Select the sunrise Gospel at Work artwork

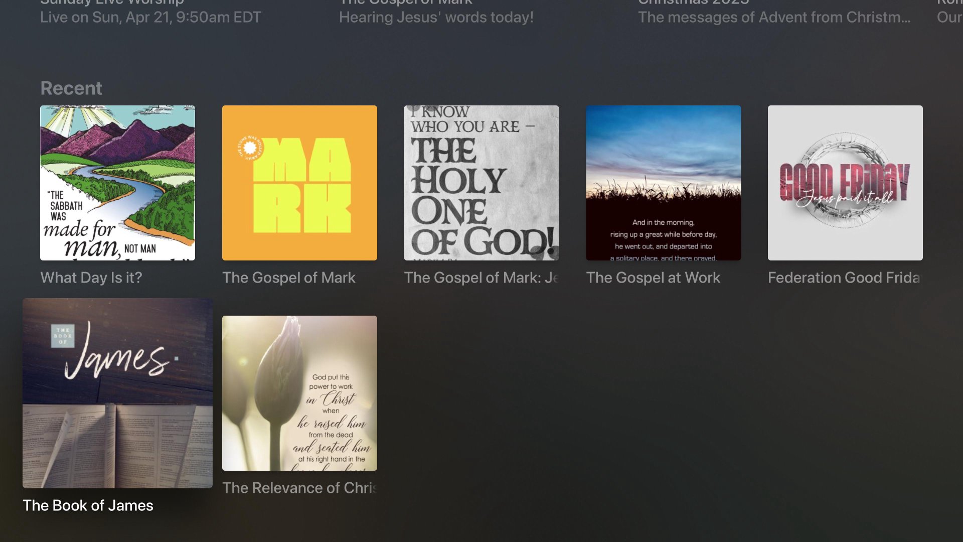[x=664, y=183]
